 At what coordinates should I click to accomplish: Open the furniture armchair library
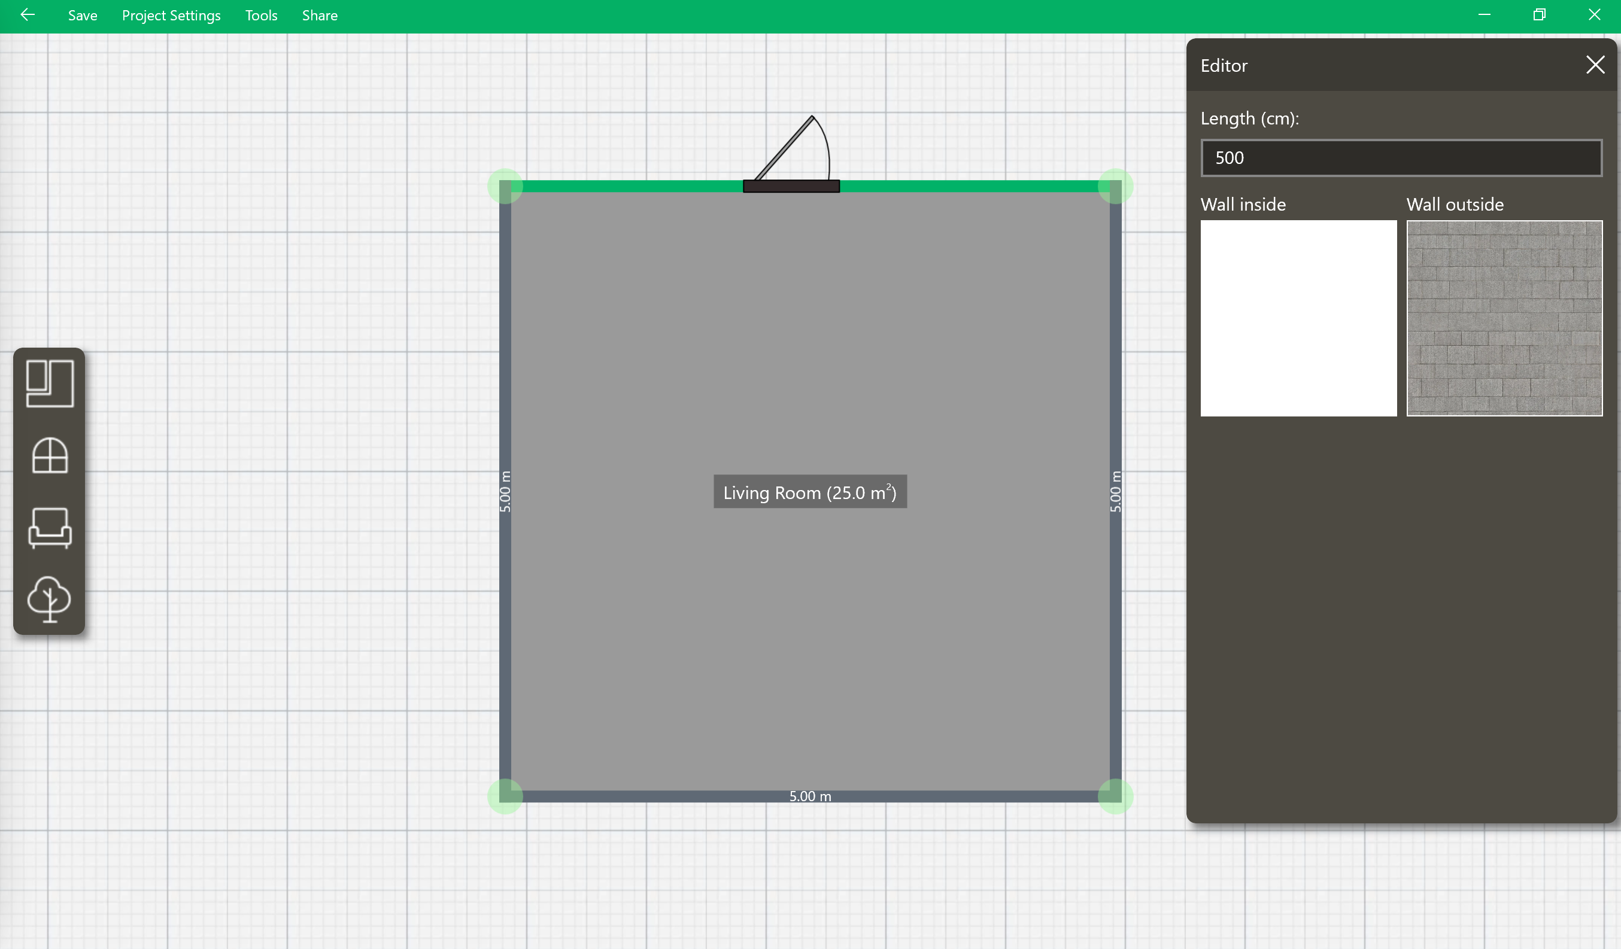tap(50, 527)
